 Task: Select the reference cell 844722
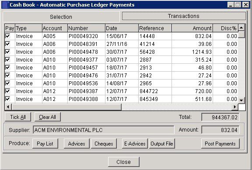pyautogui.click(x=155, y=91)
